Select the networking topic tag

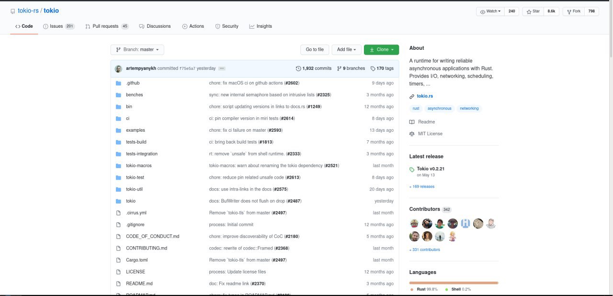469,108
